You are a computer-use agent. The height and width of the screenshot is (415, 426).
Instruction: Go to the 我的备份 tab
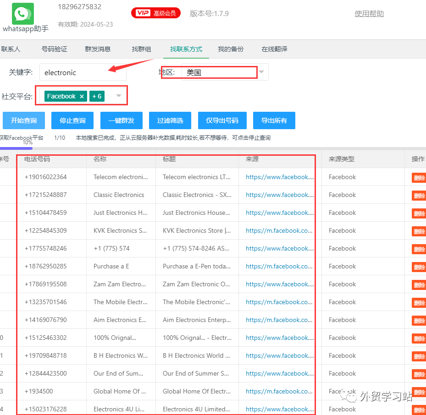tap(231, 49)
